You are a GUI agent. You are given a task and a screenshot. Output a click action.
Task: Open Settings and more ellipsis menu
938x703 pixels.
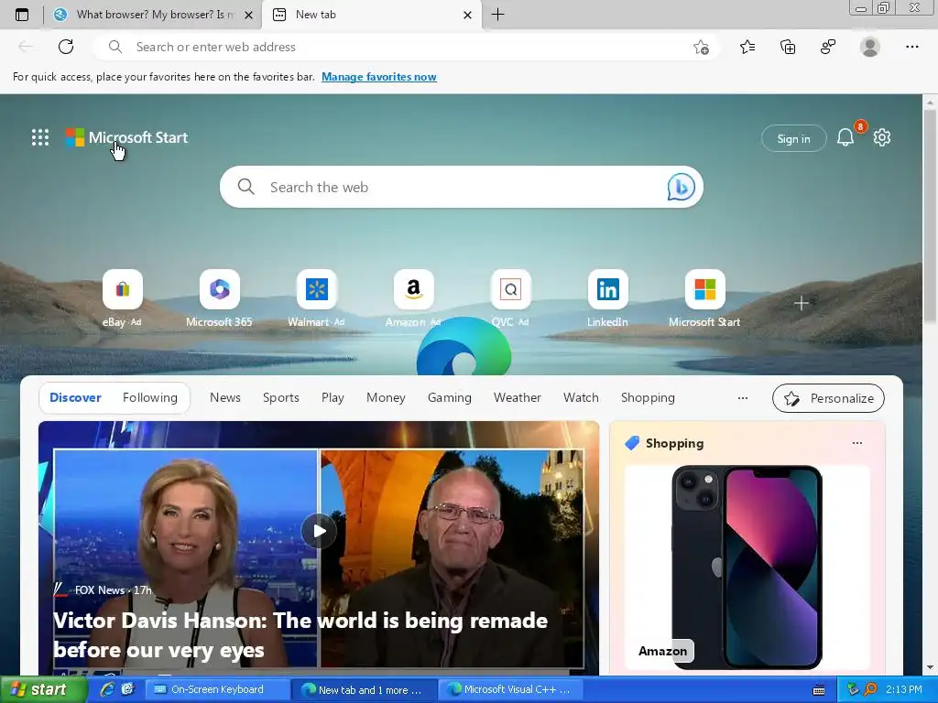(x=911, y=47)
